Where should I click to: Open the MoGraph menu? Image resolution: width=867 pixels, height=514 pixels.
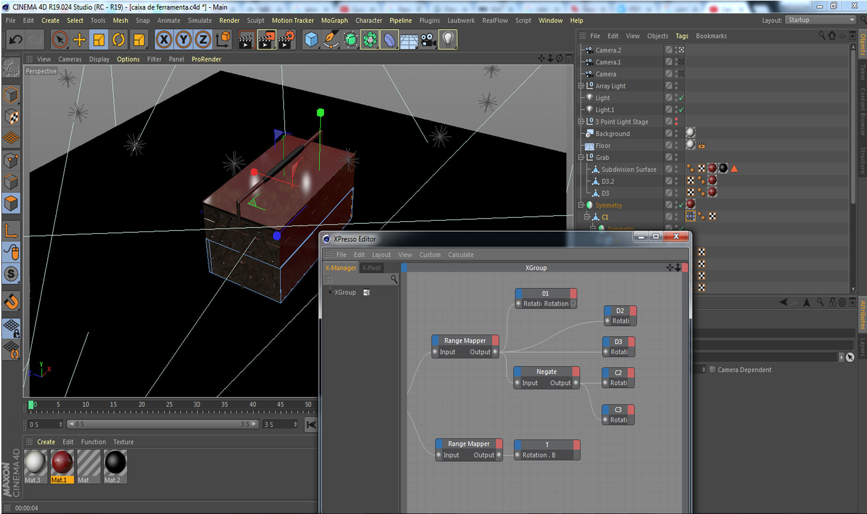pos(334,21)
